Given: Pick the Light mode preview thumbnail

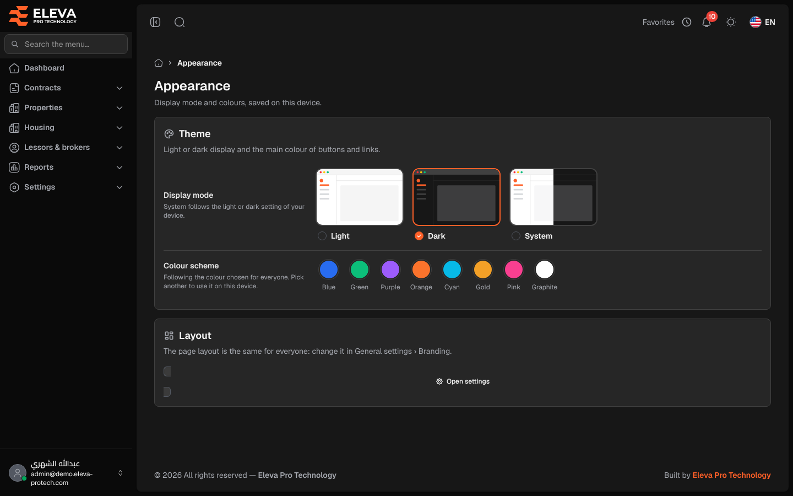Looking at the screenshot, I should (x=360, y=197).
